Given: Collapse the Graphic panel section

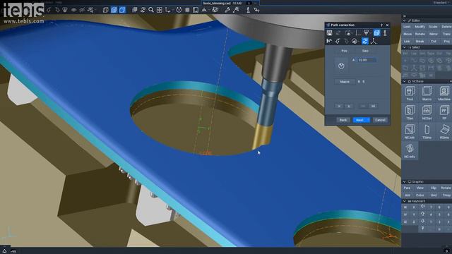Looking at the screenshot, I should [x=404, y=182].
